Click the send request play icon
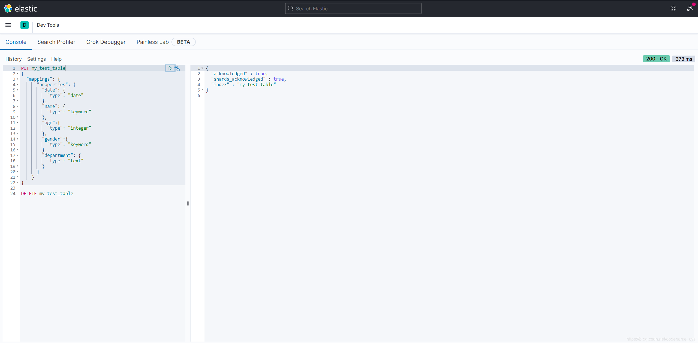This screenshot has width=698, height=344. 170,68
